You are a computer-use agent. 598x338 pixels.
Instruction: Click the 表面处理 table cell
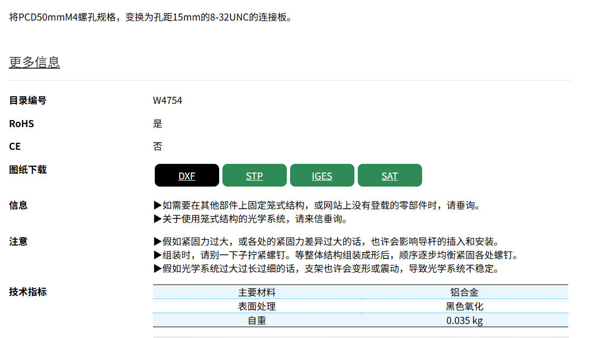tap(257, 307)
